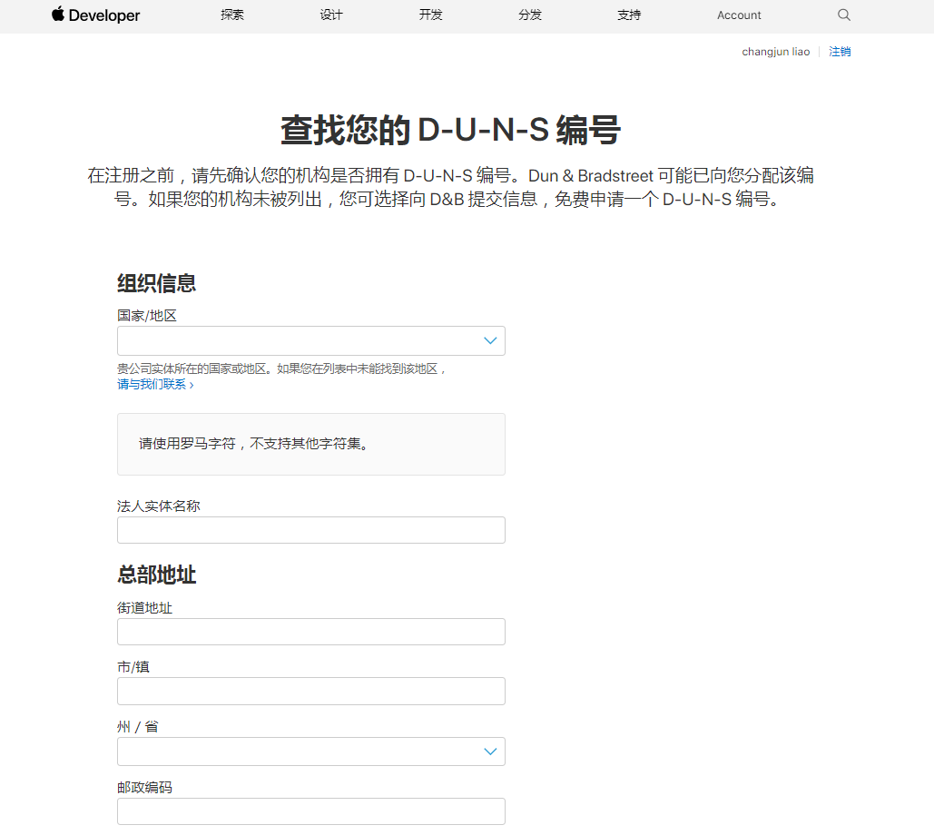This screenshot has height=835, width=934.
Task: Click the Apple Developer logo
Action: coord(95,15)
